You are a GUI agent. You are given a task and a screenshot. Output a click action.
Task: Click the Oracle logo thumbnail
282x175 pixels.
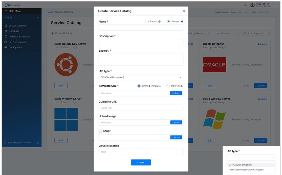214,65
